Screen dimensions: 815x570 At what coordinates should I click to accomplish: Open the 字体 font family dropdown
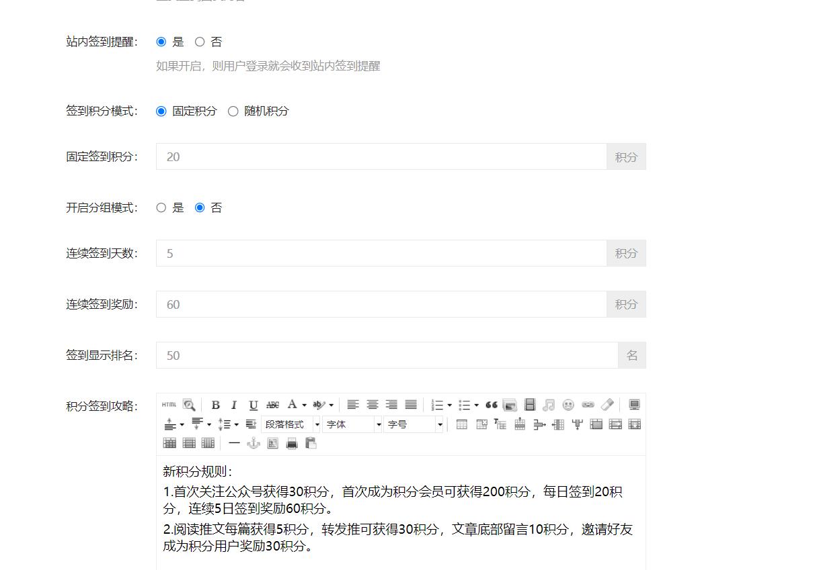point(352,424)
